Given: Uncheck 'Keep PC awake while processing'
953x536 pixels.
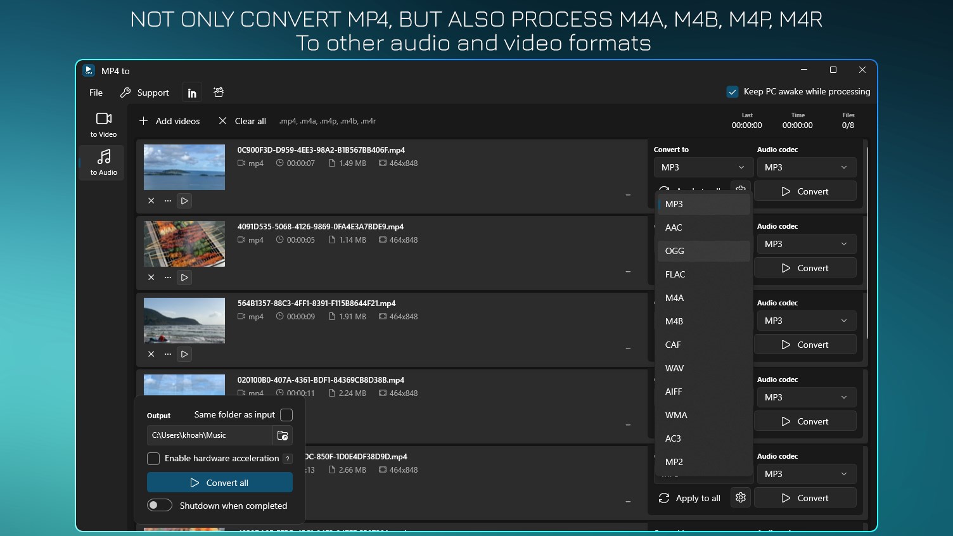Looking at the screenshot, I should point(732,91).
